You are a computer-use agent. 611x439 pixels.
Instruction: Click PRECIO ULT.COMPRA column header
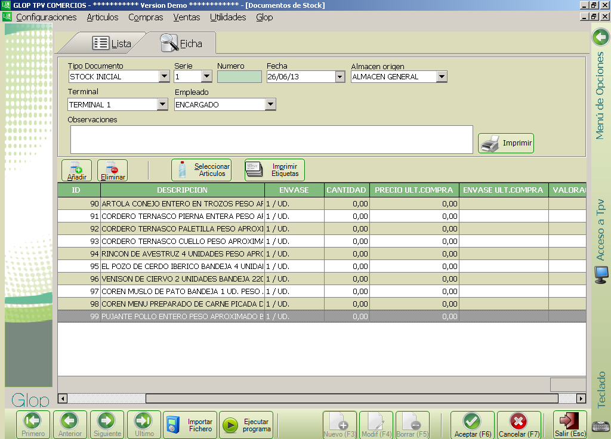414,190
